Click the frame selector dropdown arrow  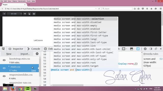127,49
